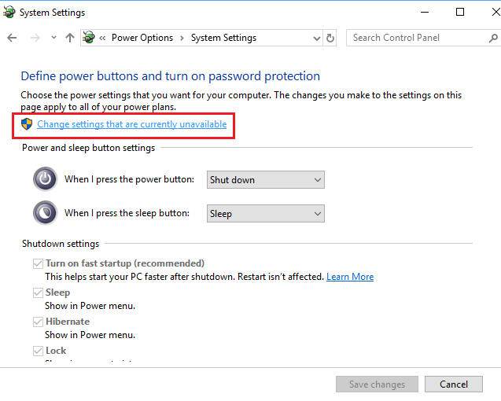Viewport: 501px width, 401px height.
Task: Toggle the Sleep checkbox
Action: click(38, 292)
